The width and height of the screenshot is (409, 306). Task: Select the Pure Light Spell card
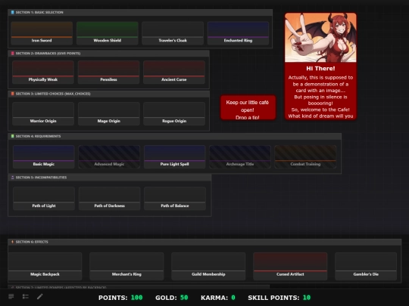pos(175,157)
